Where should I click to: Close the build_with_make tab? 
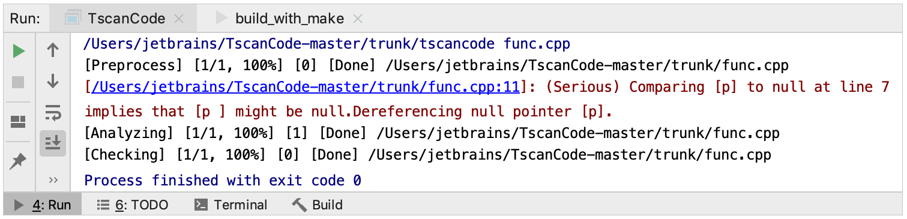tap(358, 19)
